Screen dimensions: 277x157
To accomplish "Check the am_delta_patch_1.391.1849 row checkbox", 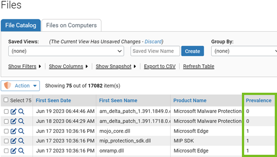I will 6,112.
